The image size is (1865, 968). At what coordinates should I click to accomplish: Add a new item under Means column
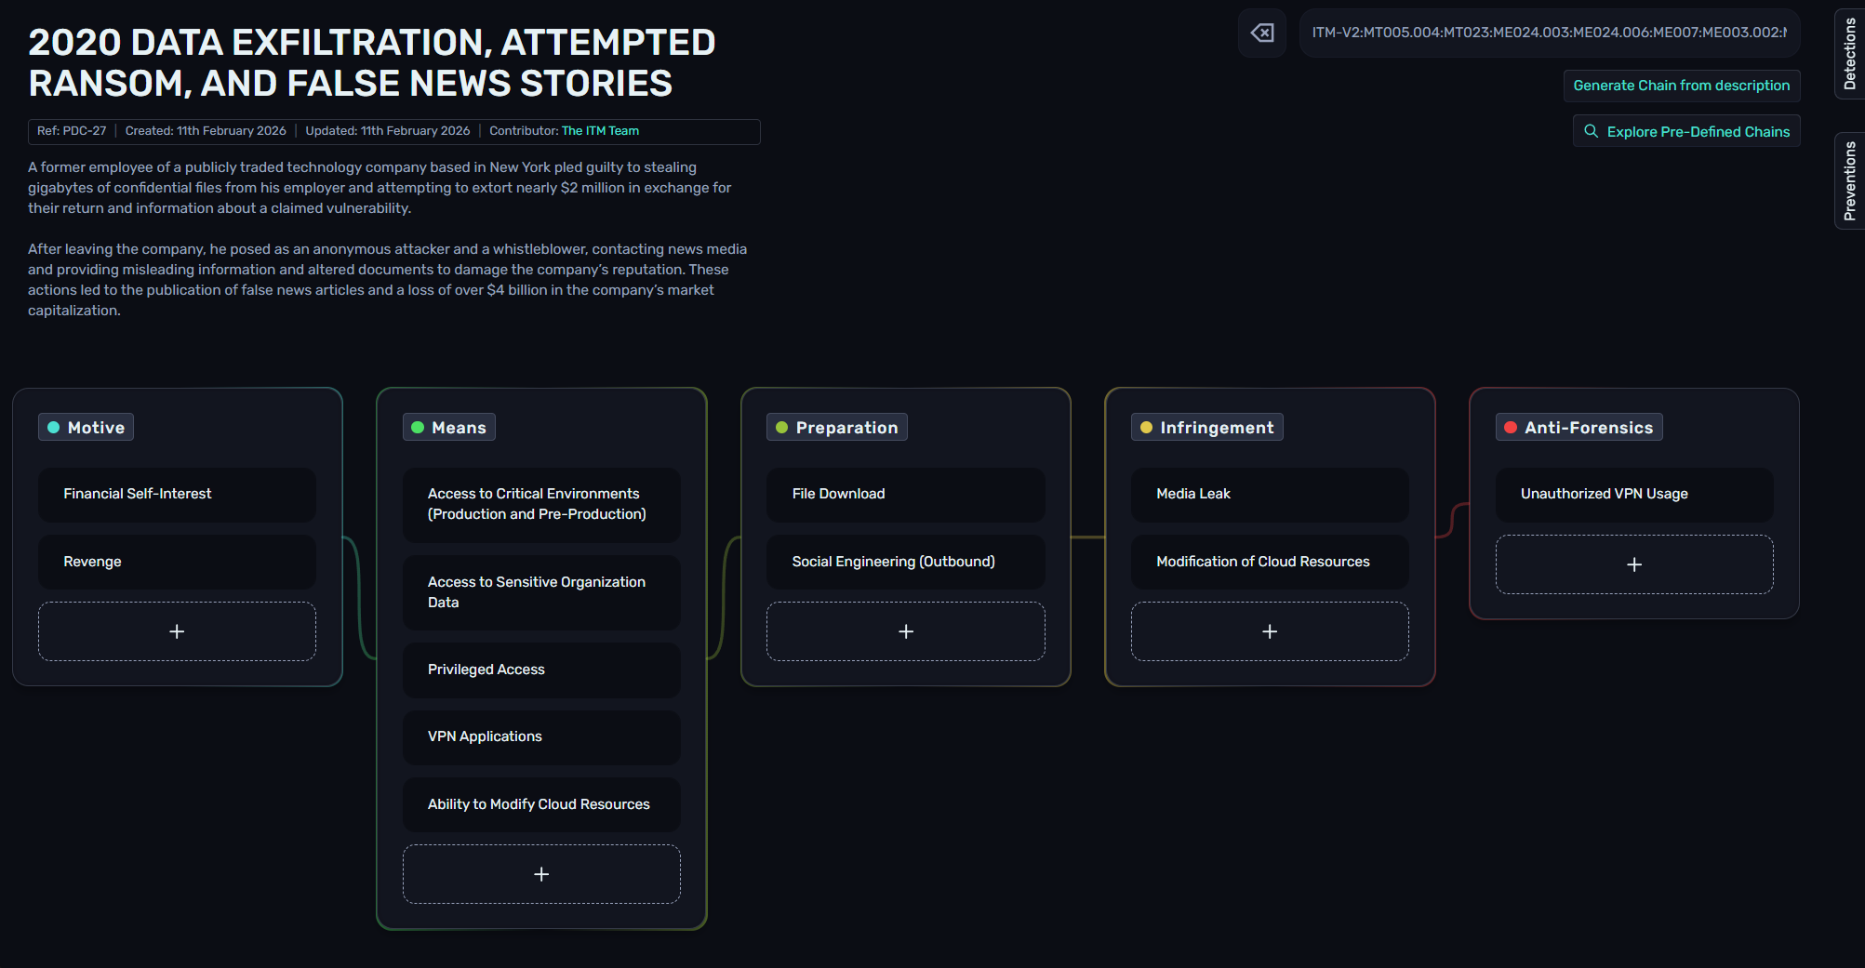point(541,874)
